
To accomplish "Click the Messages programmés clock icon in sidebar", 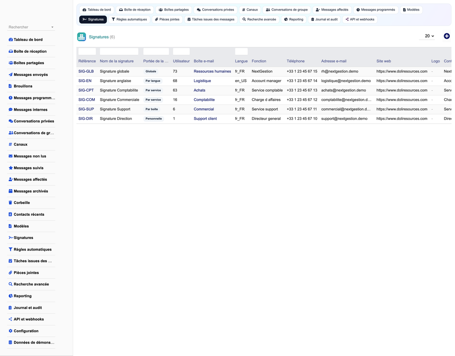I will 11,98.
